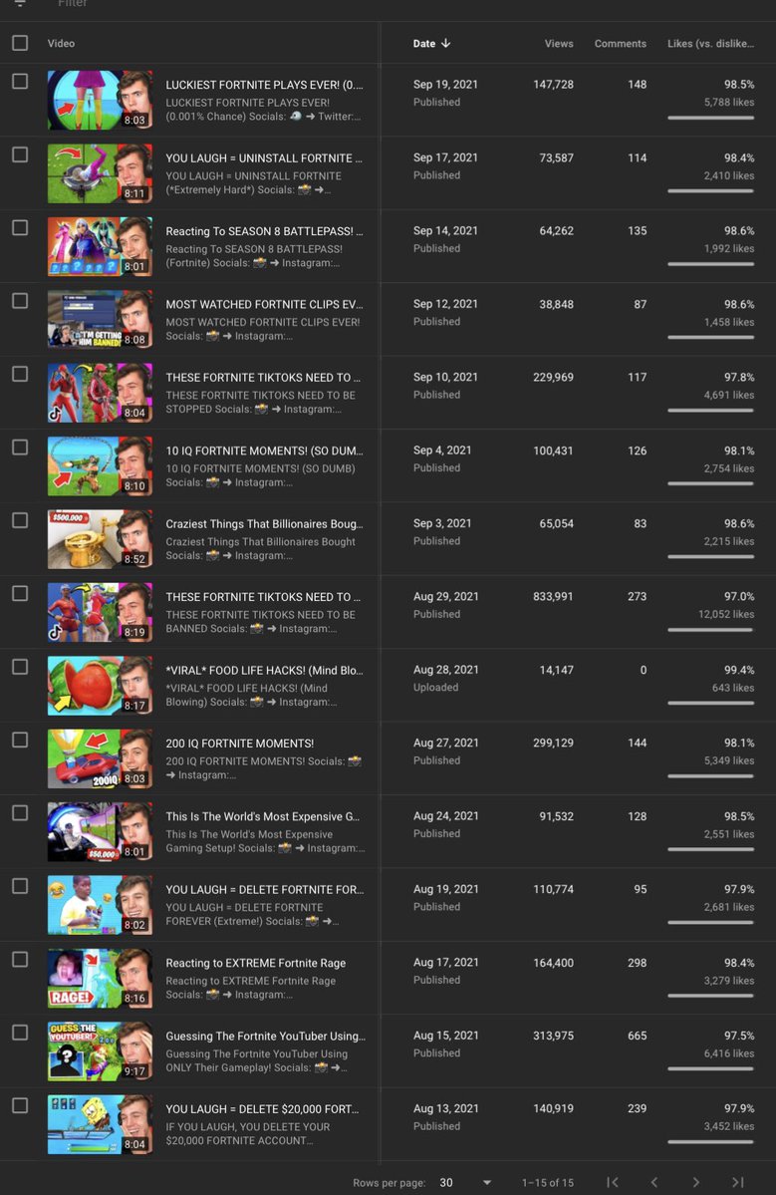Open thumbnail of LUCKIEST FORTNITE PLAYS EVER video

click(x=100, y=100)
